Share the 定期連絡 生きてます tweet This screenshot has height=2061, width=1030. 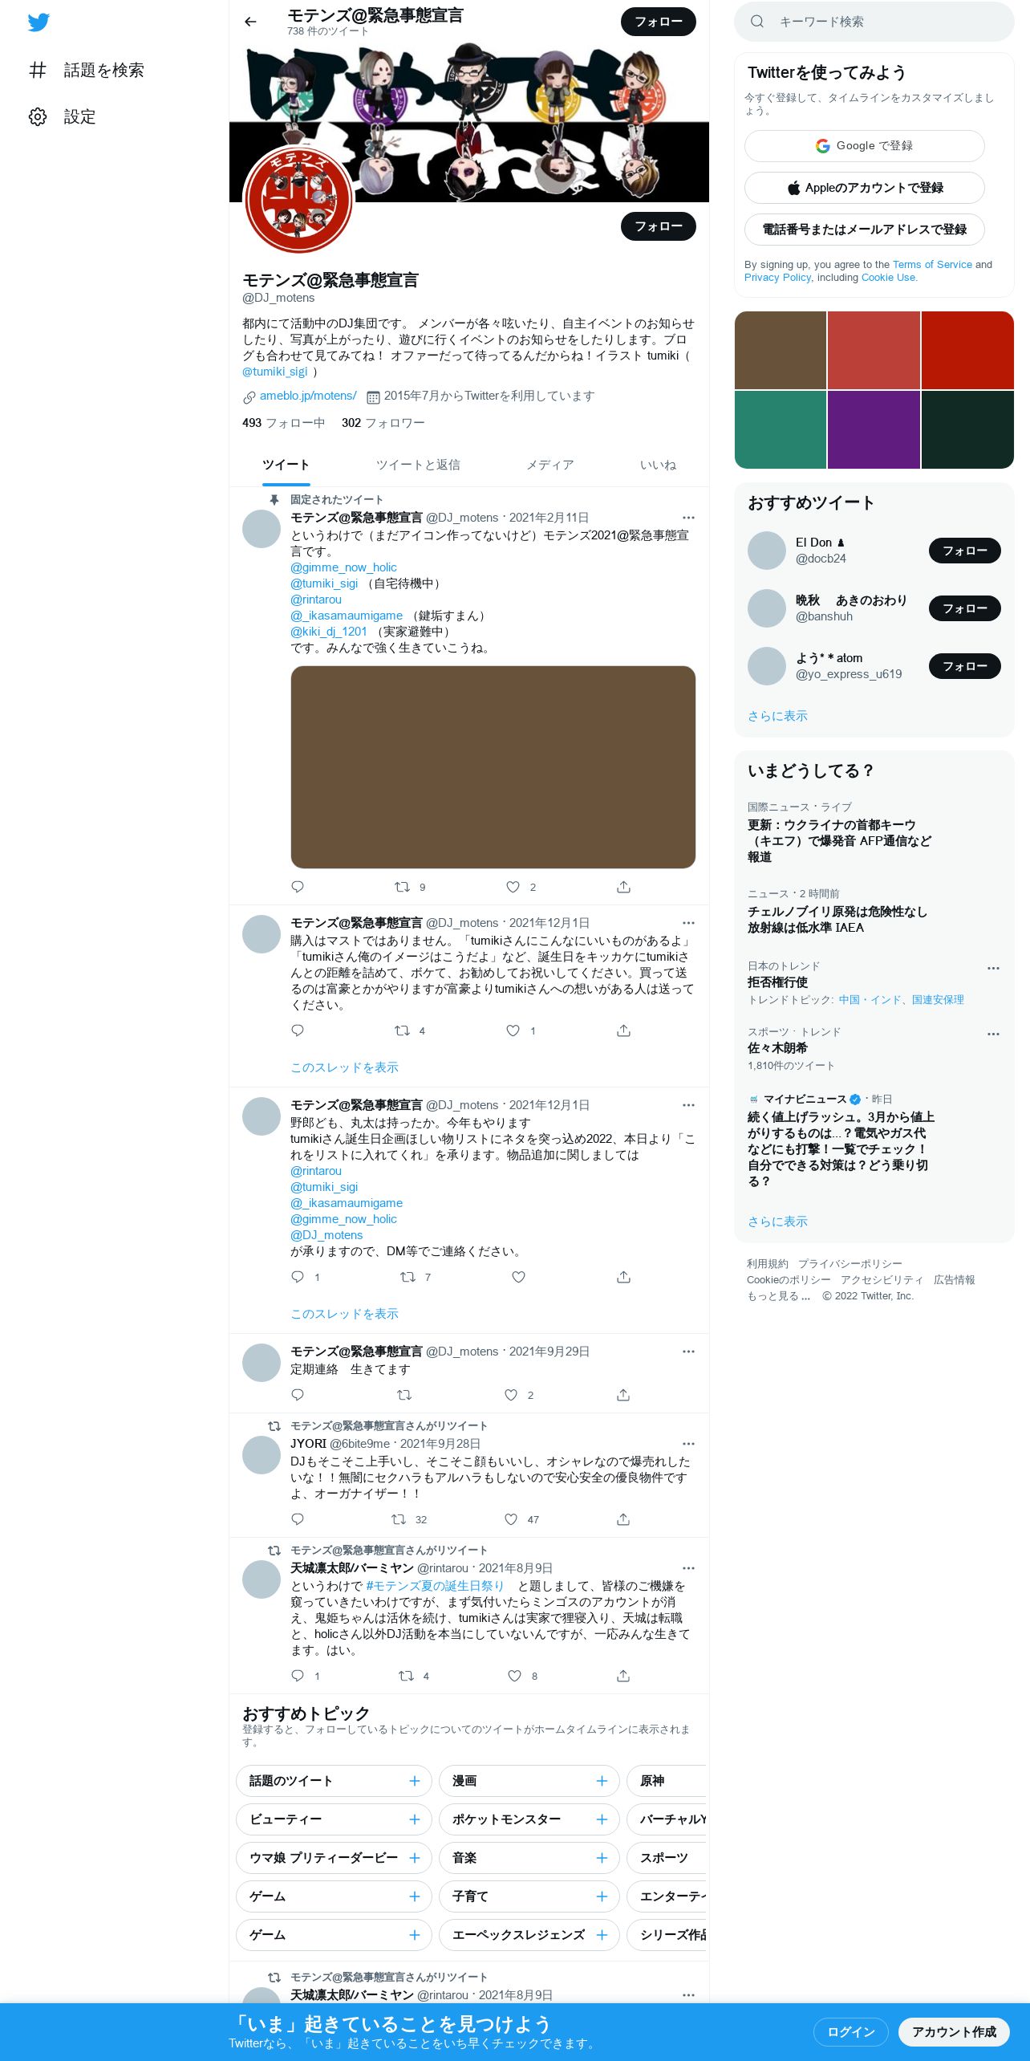point(623,1395)
